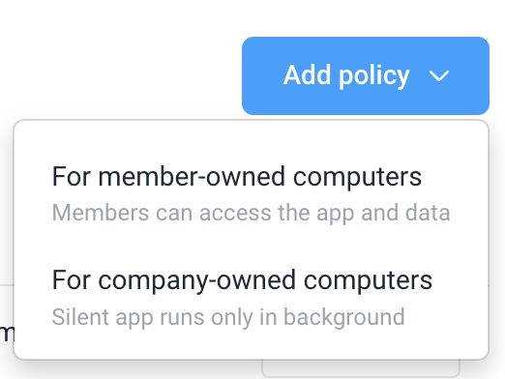Select For member-owned computers option
This screenshot has width=505, height=379.
tap(251, 194)
